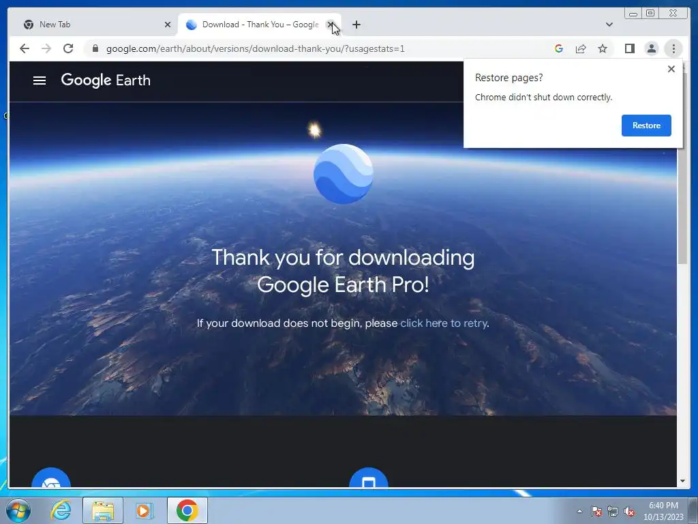View site information via padlock icon
The image size is (698, 524).
click(95, 48)
